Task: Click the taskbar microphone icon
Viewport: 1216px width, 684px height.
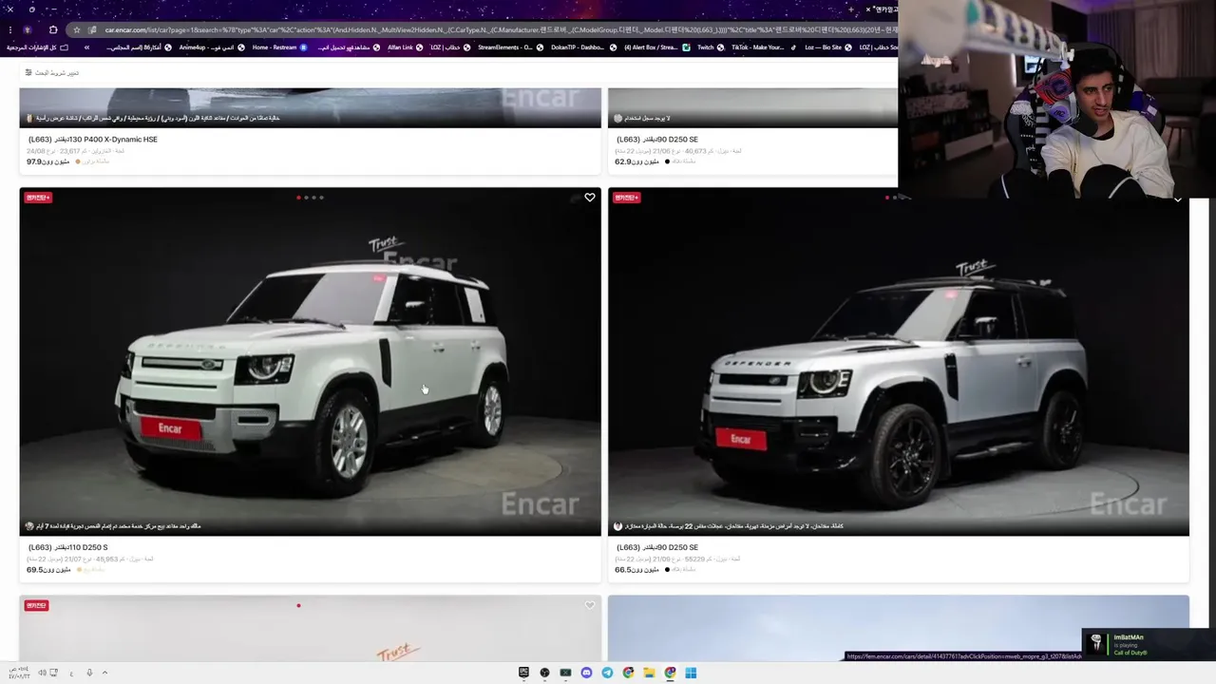Action: click(89, 673)
